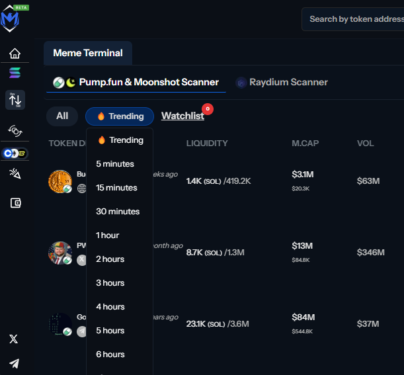Click the $20.3K value under $3.1M
This screenshot has width=404, height=375.
pyautogui.click(x=301, y=188)
